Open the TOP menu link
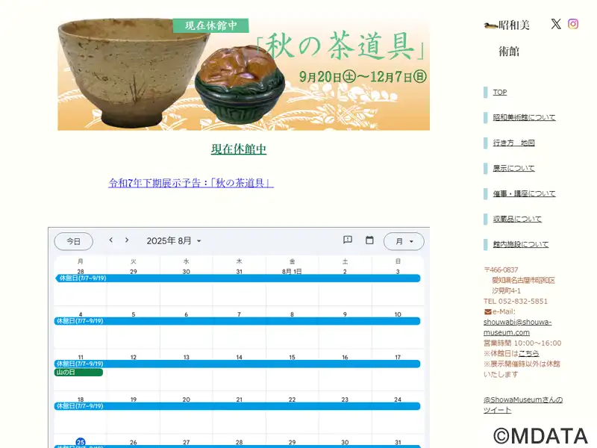Screen dimensions: 597x448 (x=499, y=92)
